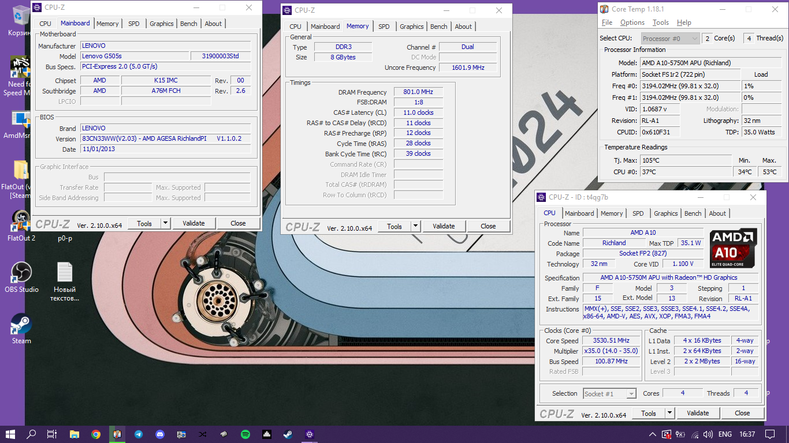
Task: Open the Tools menu in Core Temp
Action: click(661, 22)
